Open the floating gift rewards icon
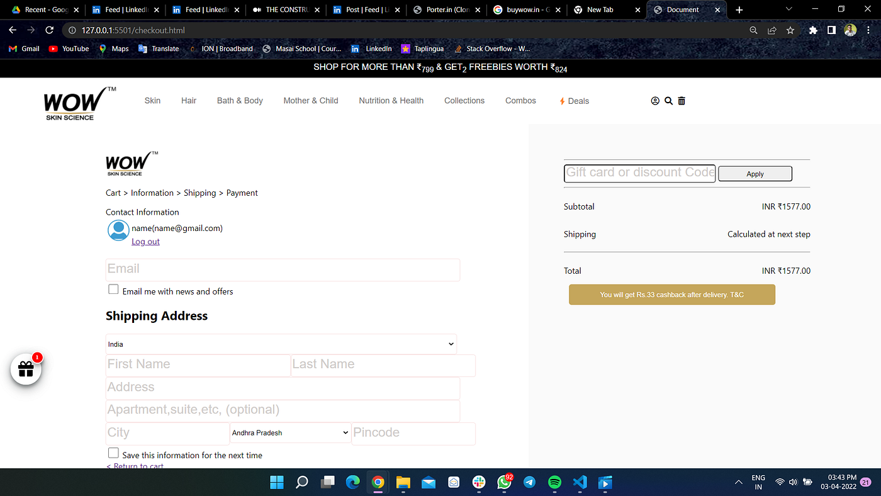 [26, 369]
